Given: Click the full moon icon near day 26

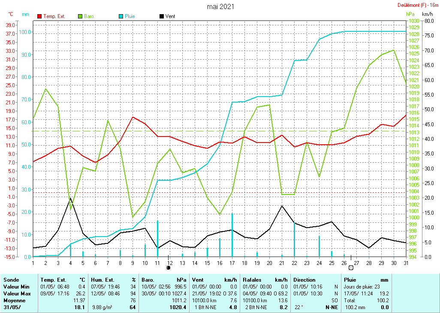Looking at the screenshot, I should (x=351, y=267).
